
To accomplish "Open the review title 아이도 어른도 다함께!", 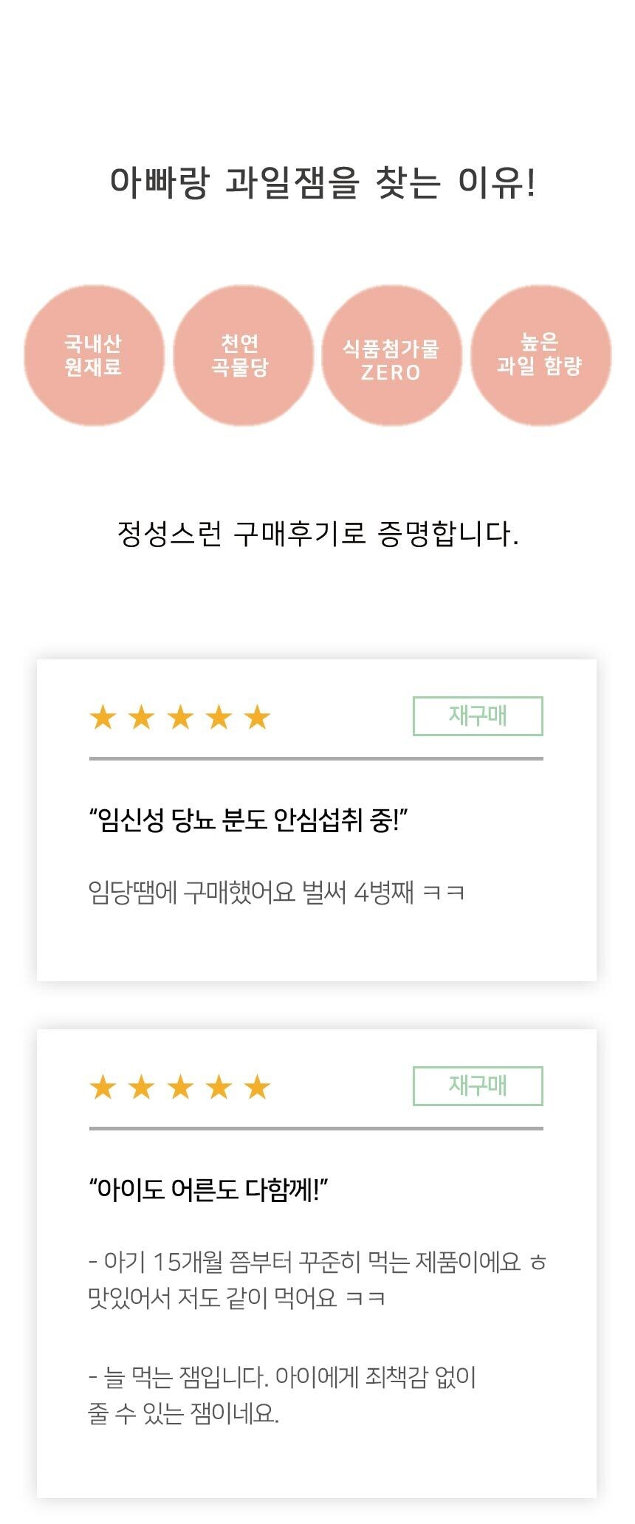I will [209, 1190].
